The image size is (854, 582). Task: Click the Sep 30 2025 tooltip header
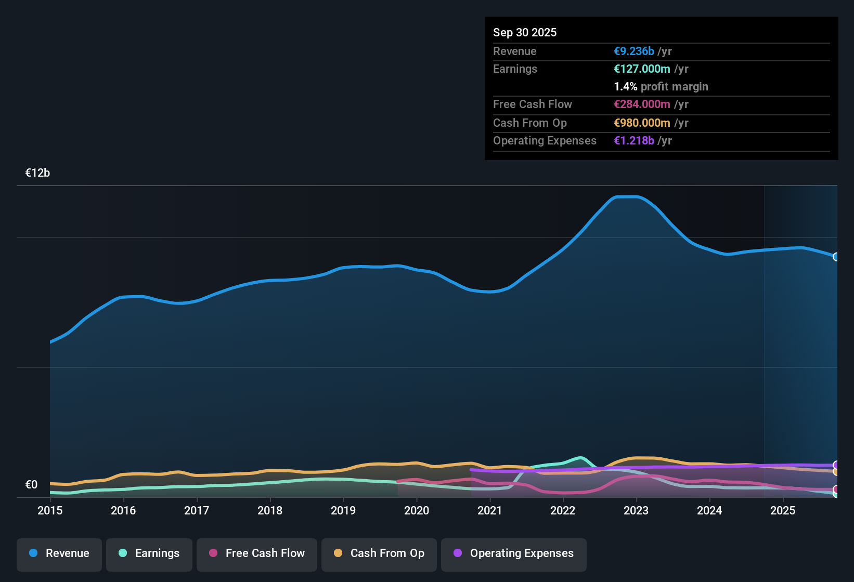(525, 32)
